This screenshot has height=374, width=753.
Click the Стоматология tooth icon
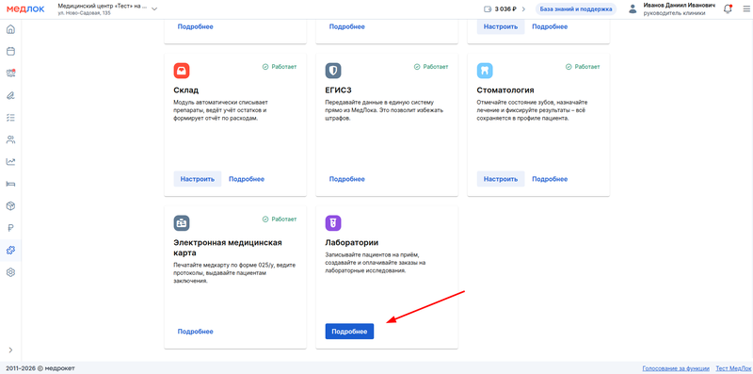click(x=485, y=71)
